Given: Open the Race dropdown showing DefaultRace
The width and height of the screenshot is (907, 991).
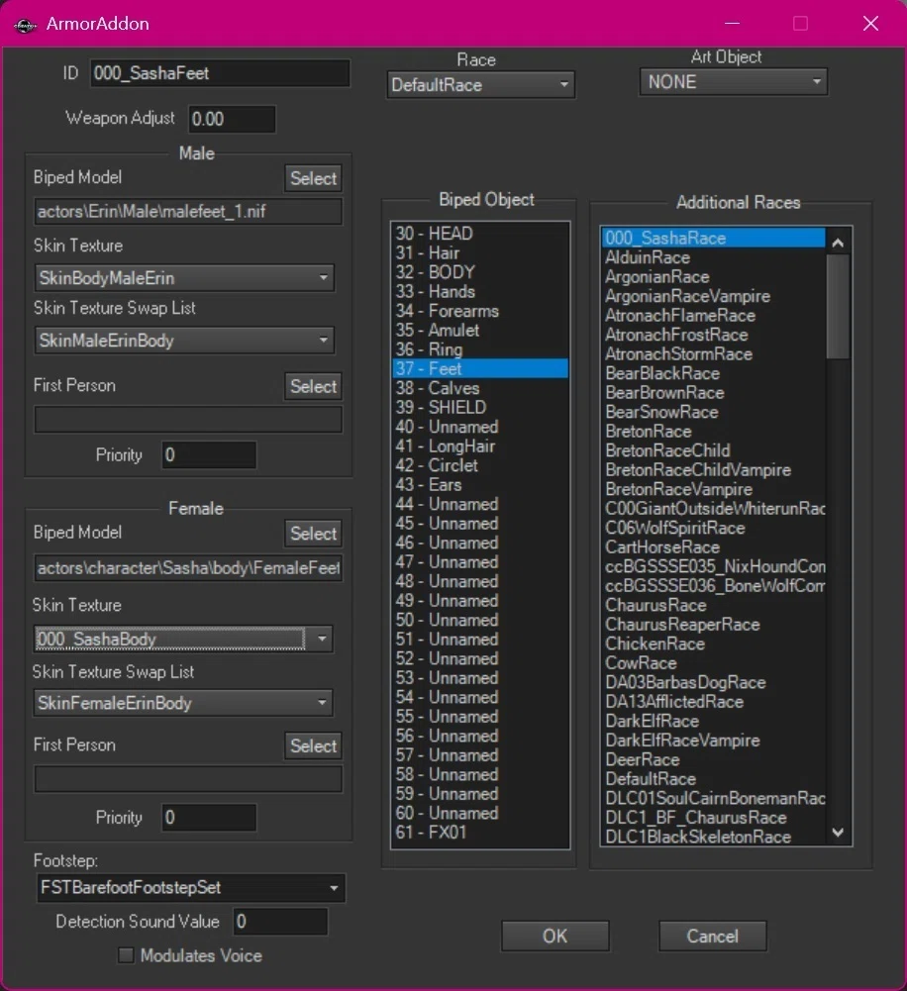Looking at the screenshot, I should click(480, 85).
